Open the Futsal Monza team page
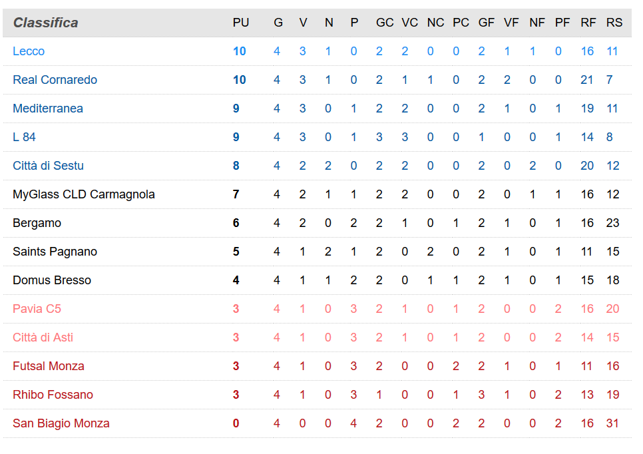 49,366
